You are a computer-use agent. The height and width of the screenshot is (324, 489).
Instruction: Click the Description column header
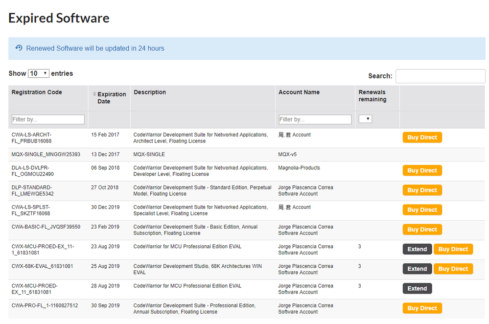[x=150, y=92]
